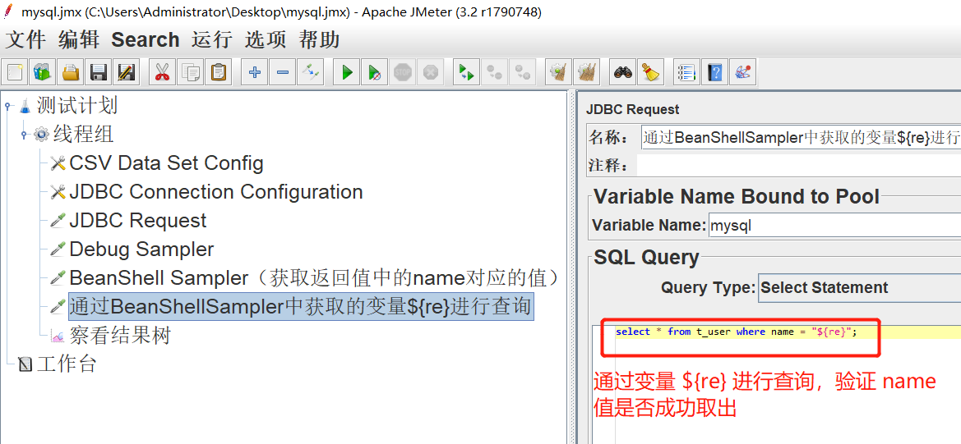The width and height of the screenshot is (961, 444).
Task: Select the Debug Sampler tree item
Action: (141, 249)
